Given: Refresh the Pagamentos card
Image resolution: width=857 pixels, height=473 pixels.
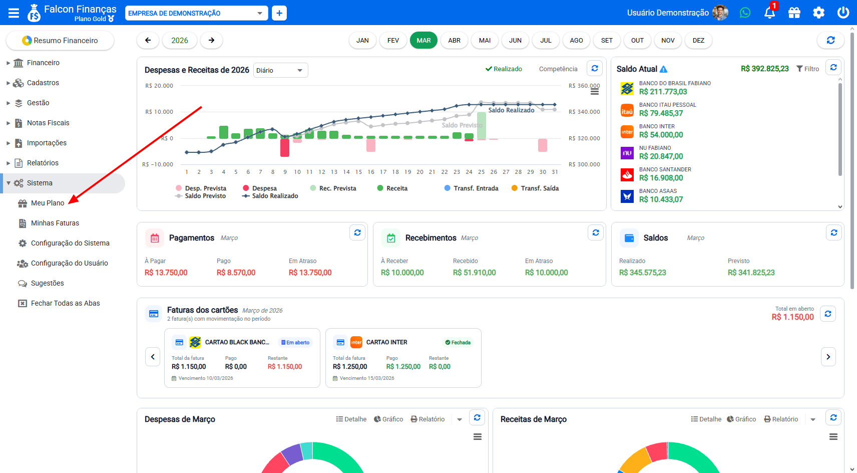Looking at the screenshot, I should pyautogui.click(x=357, y=232).
